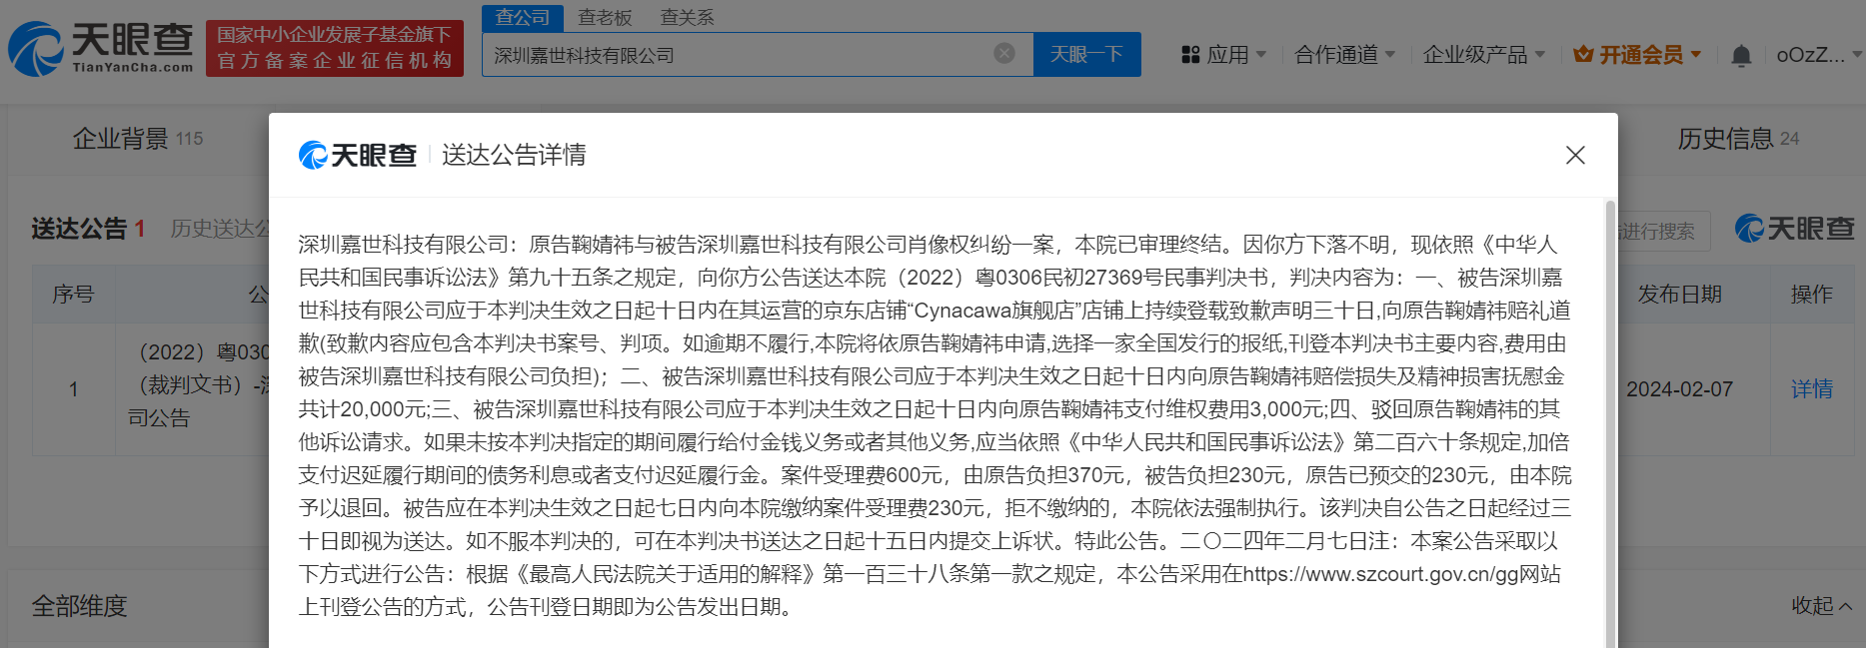The height and width of the screenshot is (648, 1866).
Task: Click the 天眼查 watermark logo at right
Action: (1795, 229)
